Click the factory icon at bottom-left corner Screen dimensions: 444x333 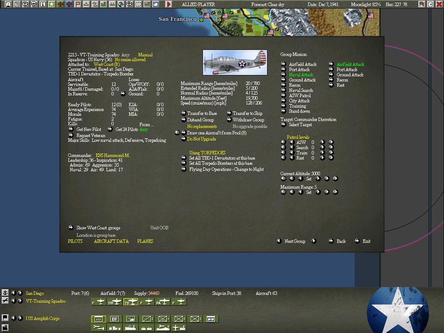[x=5, y=328]
